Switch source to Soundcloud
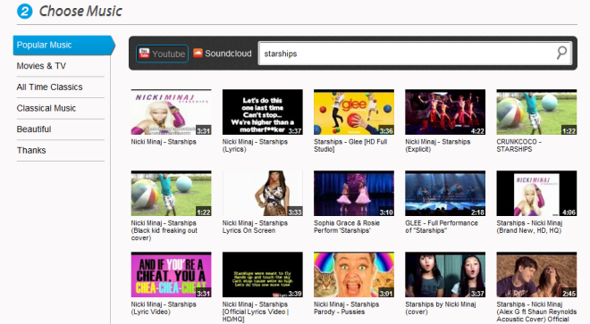 pos(223,54)
